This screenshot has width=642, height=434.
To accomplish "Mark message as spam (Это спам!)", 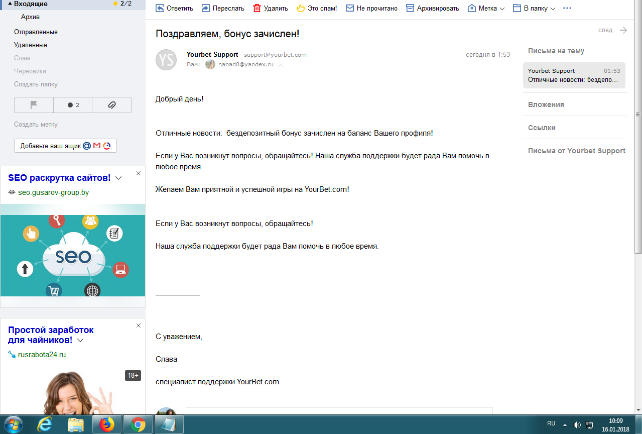I will [x=317, y=8].
